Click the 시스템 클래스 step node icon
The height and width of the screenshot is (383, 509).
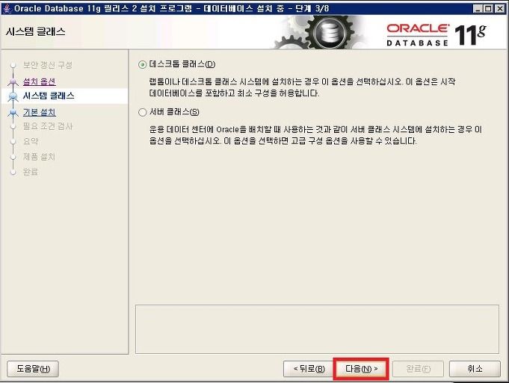pyautogui.click(x=13, y=96)
